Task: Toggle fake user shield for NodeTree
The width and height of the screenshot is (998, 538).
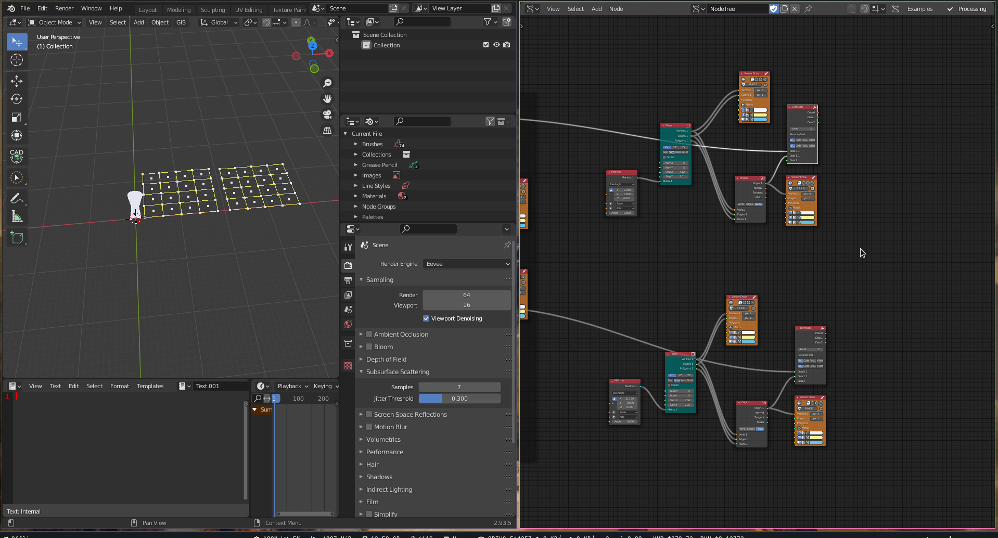Action: click(773, 9)
